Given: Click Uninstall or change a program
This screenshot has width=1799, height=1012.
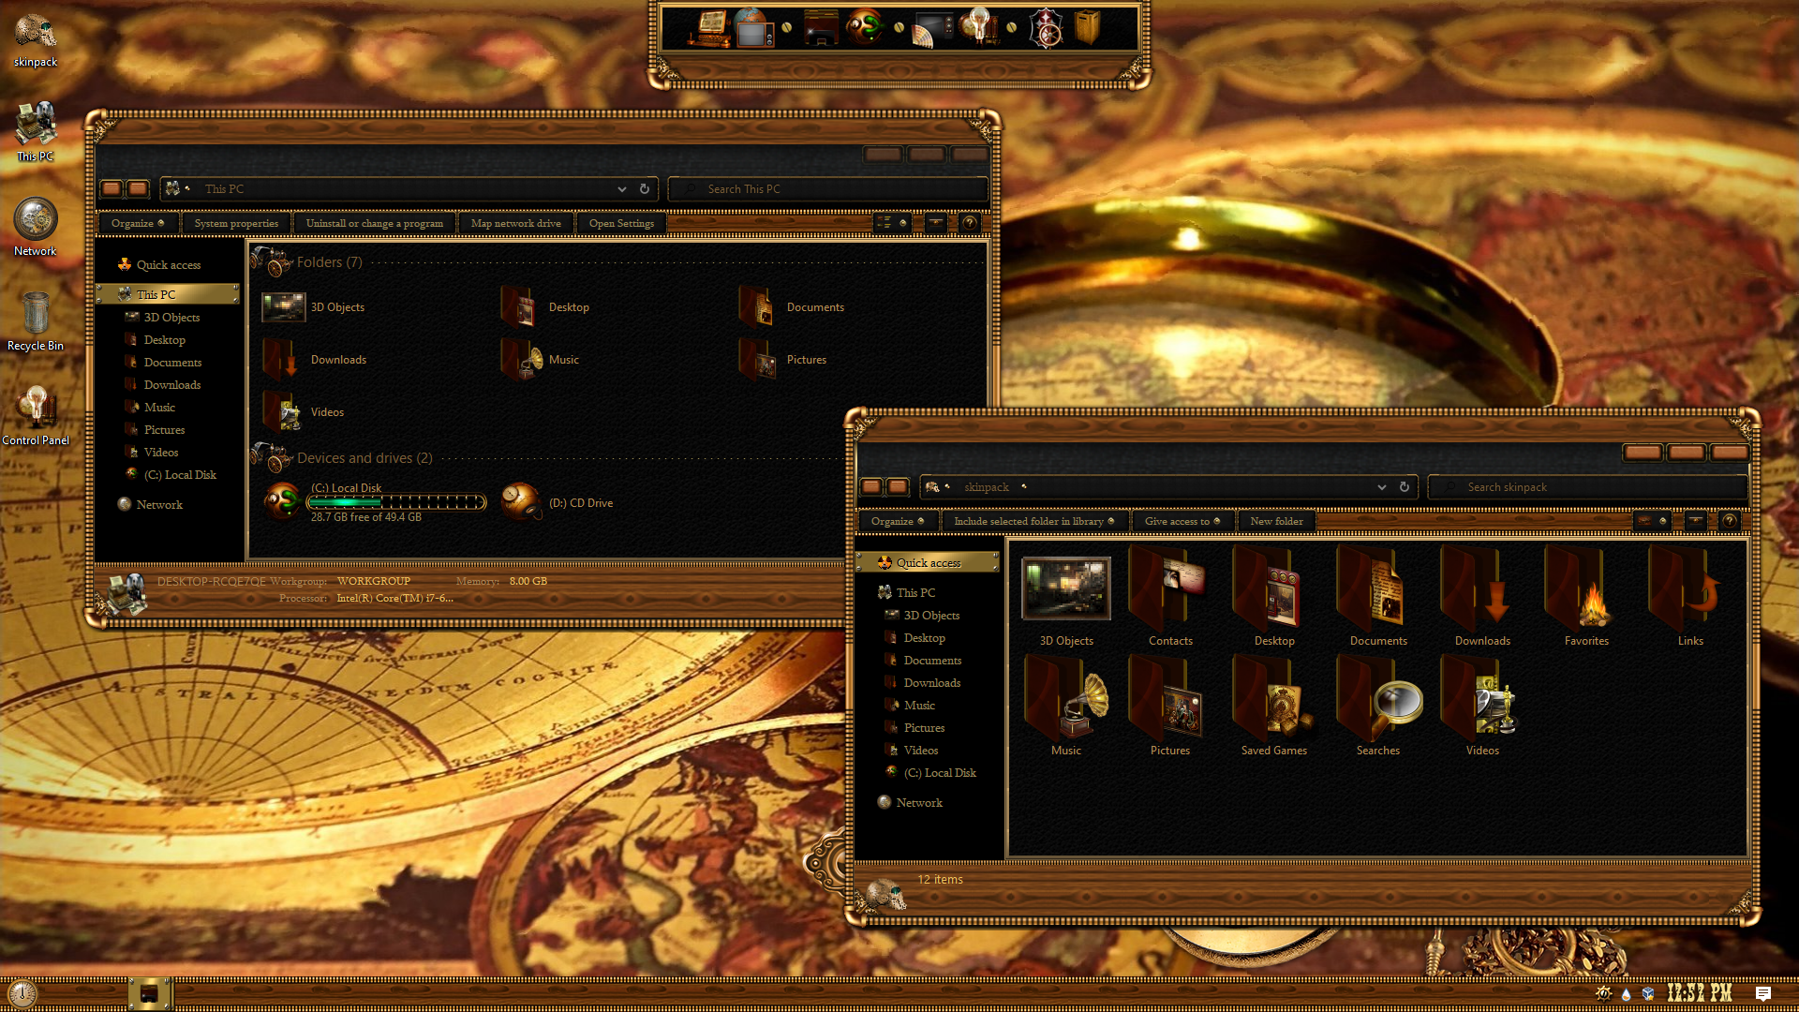Looking at the screenshot, I should (375, 223).
